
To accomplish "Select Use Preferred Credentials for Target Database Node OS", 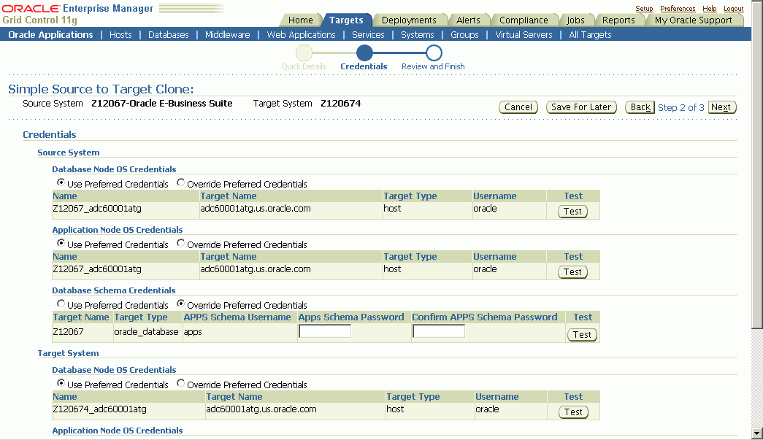I will [61, 383].
